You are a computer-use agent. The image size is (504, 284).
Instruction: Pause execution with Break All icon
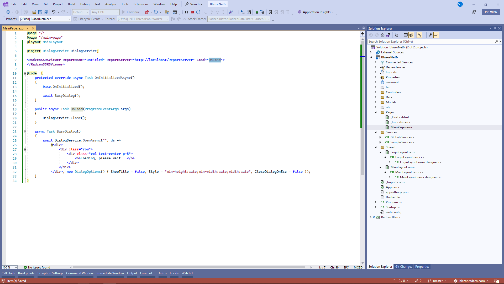point(187,12)
